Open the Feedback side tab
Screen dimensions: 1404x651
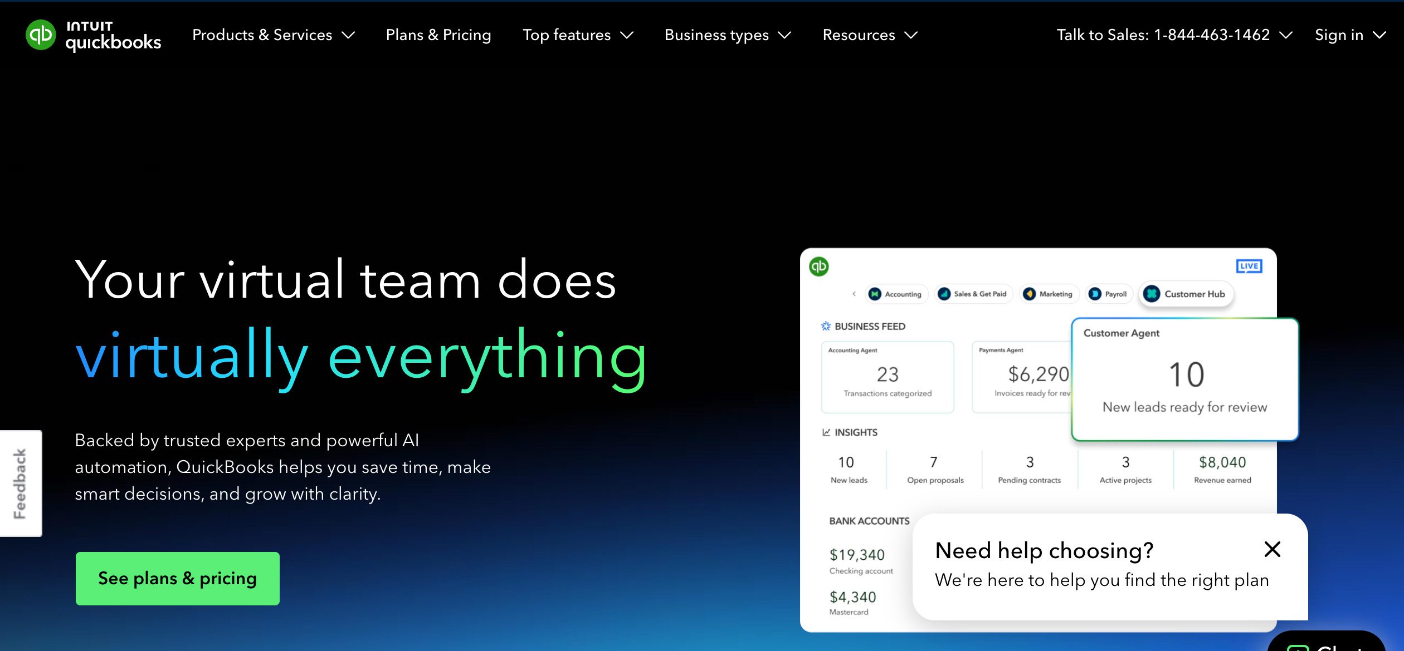pos(21,483)
